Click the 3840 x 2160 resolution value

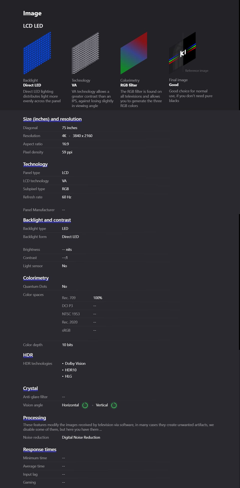pos(82,136)
